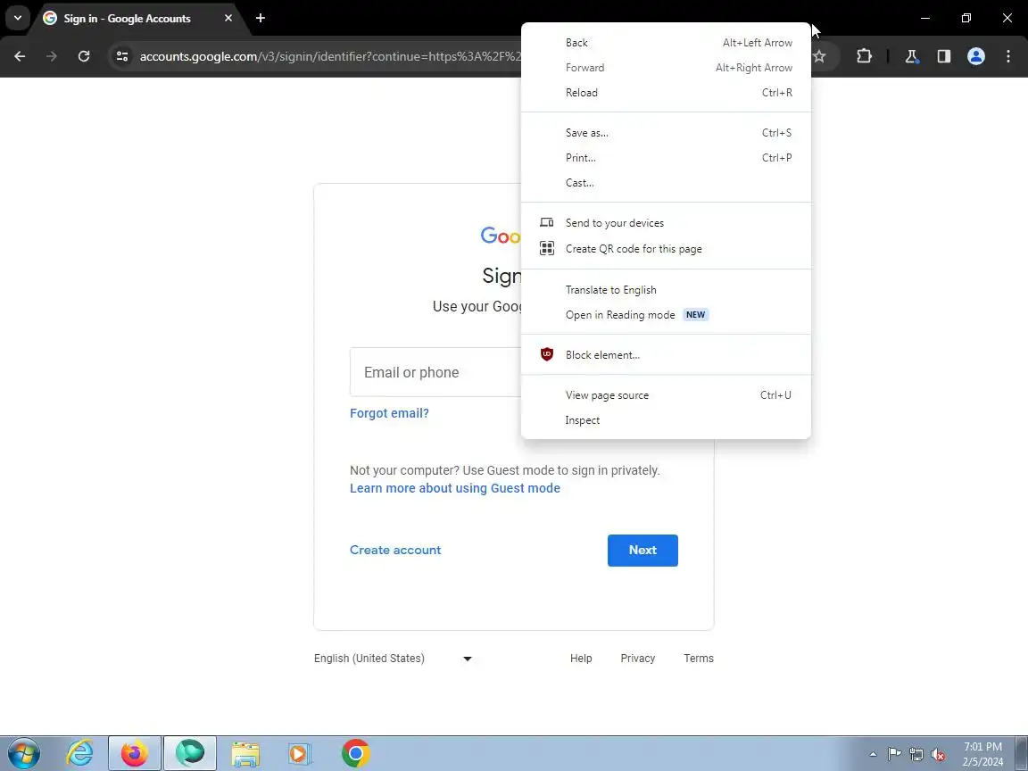Choose Send to your devices
The width and height of the screenshot is (1028, 771).
tap(666, 223)
